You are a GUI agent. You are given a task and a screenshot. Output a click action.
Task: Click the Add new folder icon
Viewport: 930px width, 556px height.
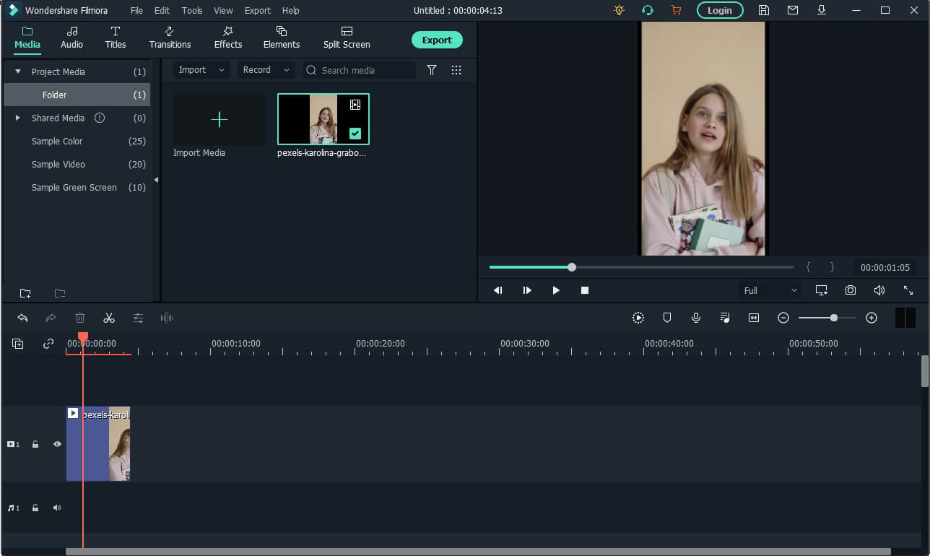(x=25, y=293)
